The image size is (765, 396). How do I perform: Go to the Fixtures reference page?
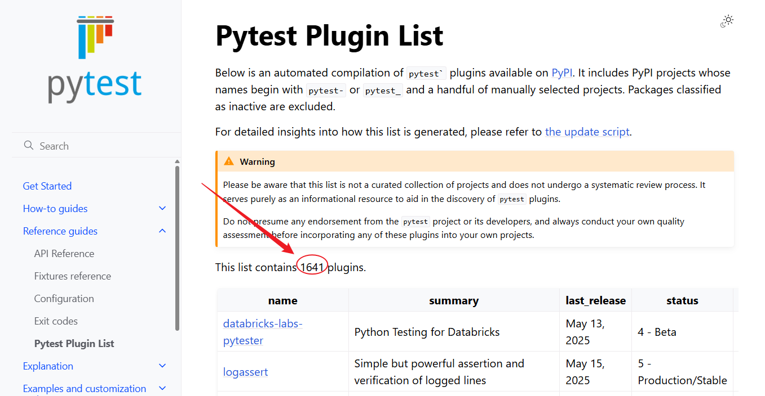(73, 276)
